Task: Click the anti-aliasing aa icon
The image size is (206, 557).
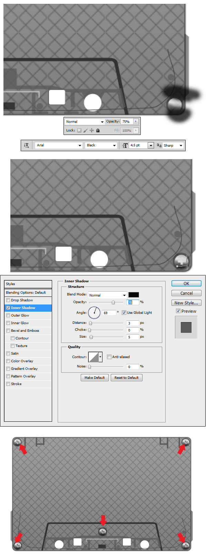Action: (x=159, y=145)
